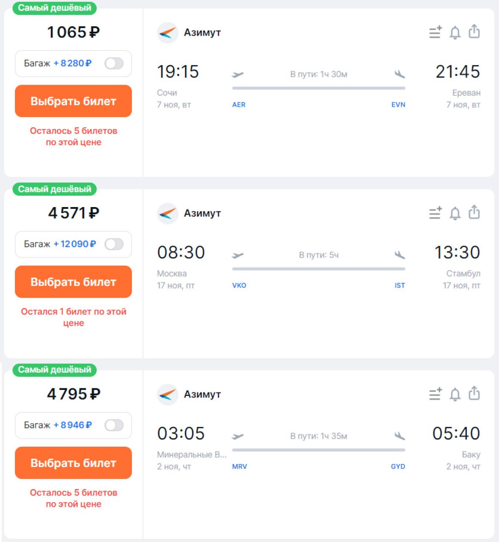Viewport: 499px width, 542px height.
Task: Add Sochi–Yerevan flight to comparison list
Action: click(x=435, y=32)
